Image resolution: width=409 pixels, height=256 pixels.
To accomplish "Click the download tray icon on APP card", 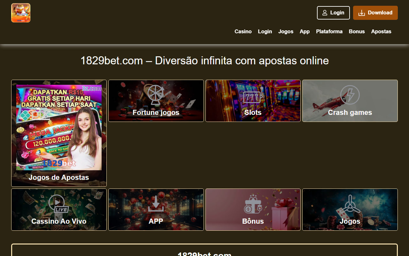I will [156, 204].
